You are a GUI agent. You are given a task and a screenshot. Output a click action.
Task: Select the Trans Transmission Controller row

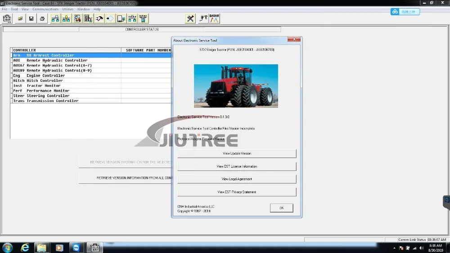pyautogui.click(x=91, y=101)
